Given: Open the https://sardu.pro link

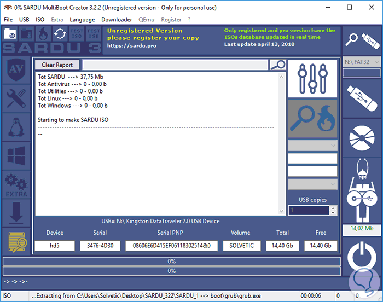Looking at the screenshot, I should 132,46.
